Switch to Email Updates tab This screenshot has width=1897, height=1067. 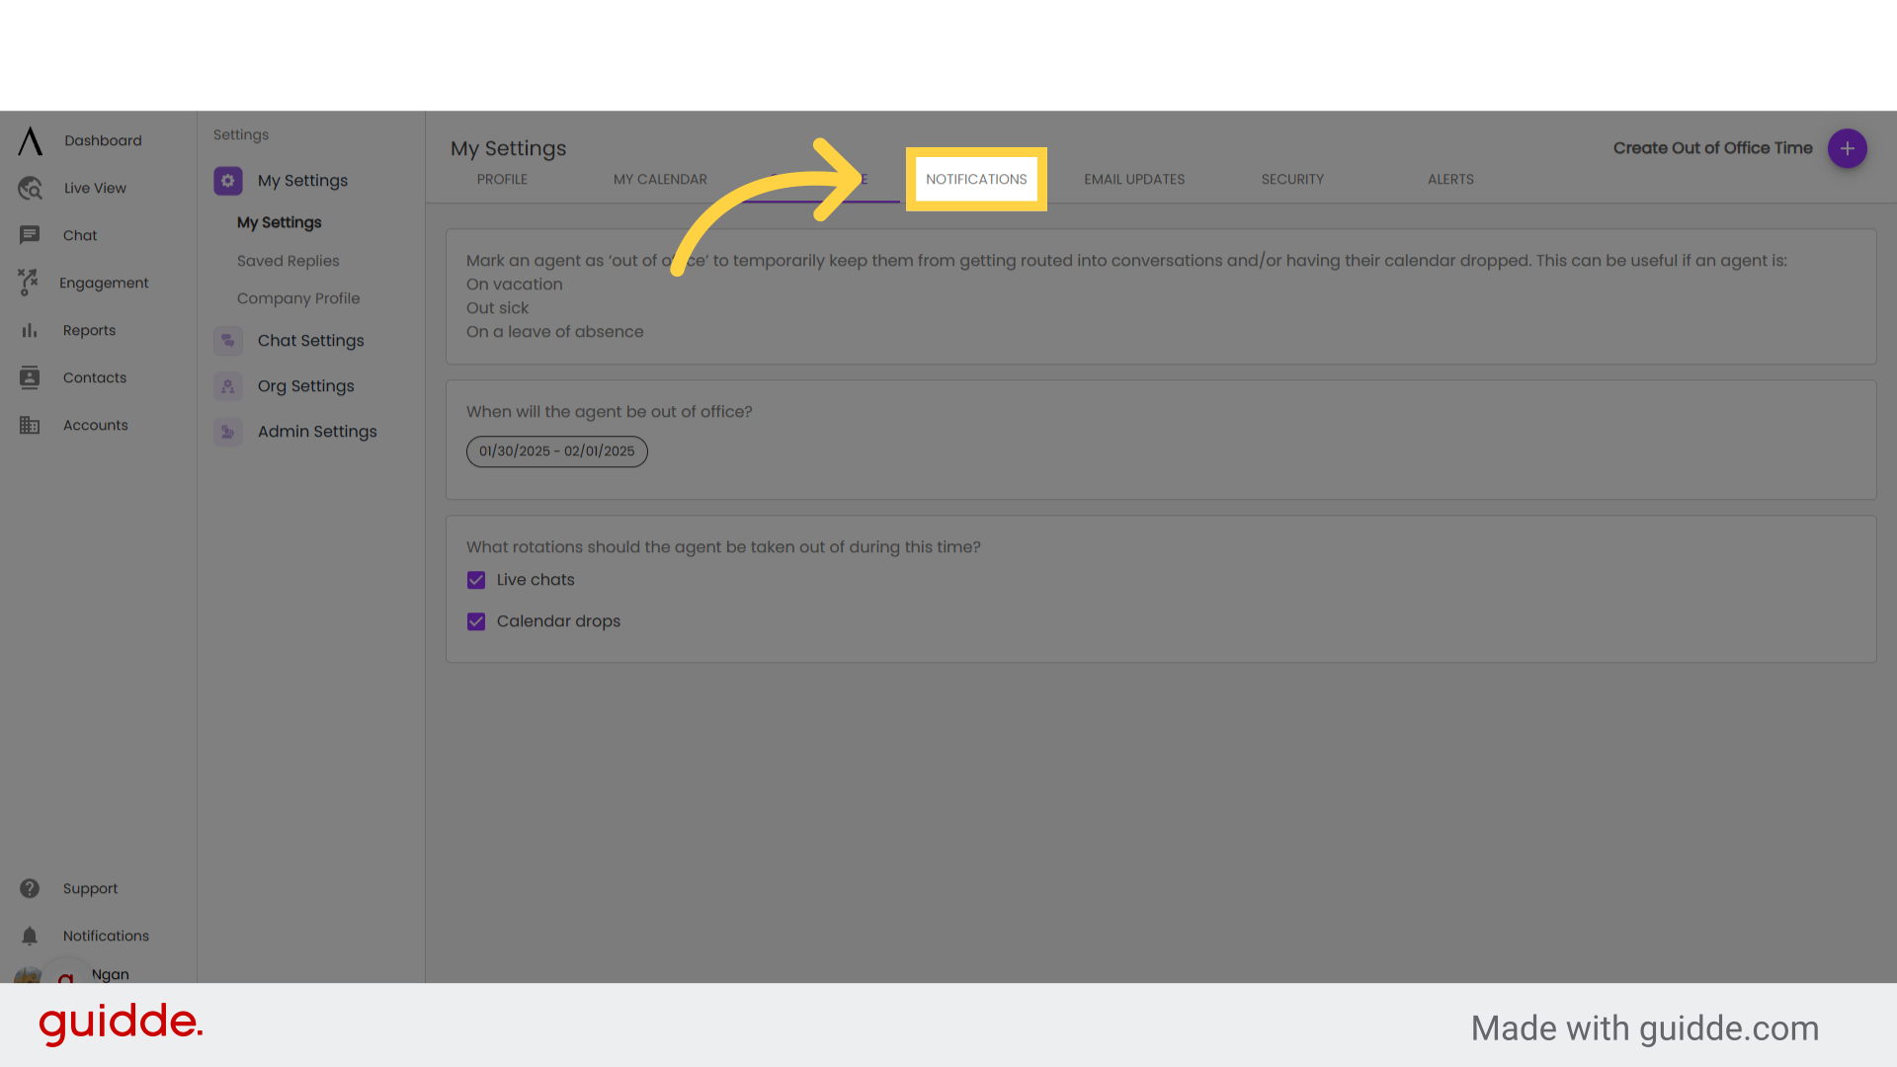(1134, 179)
